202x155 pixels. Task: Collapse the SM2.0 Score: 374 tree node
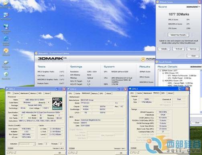click(163, 73)
